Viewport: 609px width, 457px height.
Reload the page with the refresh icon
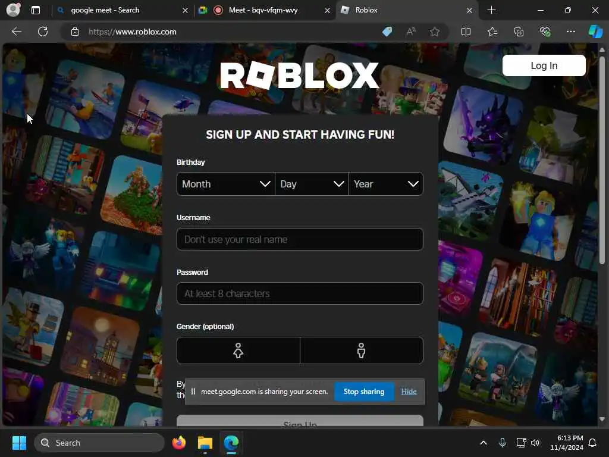43,32
